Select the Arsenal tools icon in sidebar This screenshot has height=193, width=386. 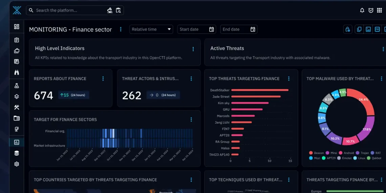click(17, 107)
